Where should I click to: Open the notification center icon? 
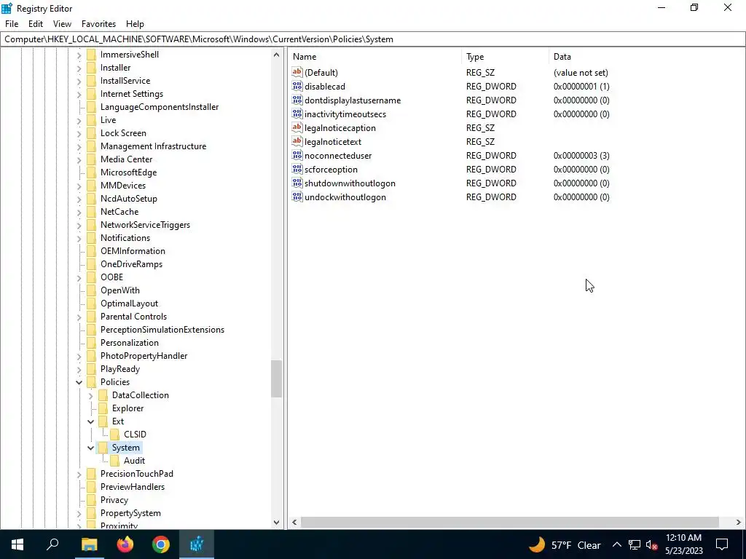[x=722, y=544]
